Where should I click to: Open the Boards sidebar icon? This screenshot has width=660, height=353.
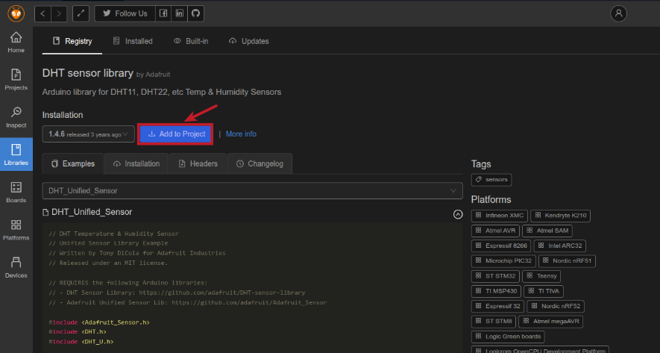point(16,191)
